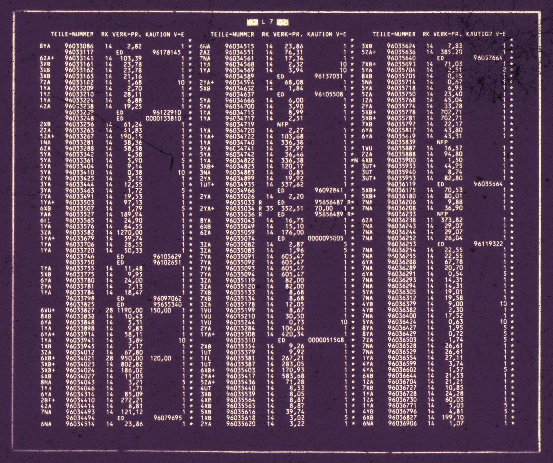Select part number 96035620
553x463 pixels.
(241, 424)
